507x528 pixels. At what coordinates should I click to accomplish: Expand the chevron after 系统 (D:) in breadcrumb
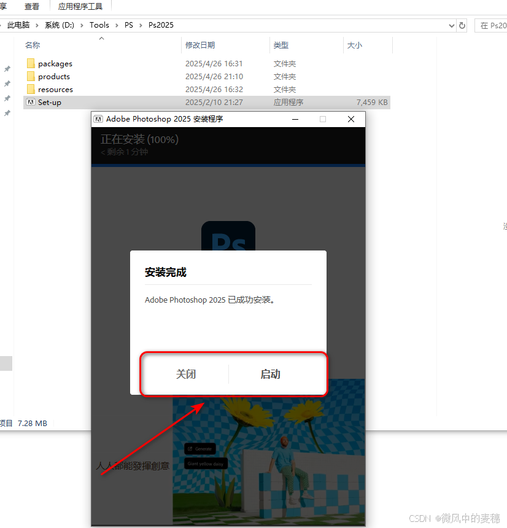point(82,25)
